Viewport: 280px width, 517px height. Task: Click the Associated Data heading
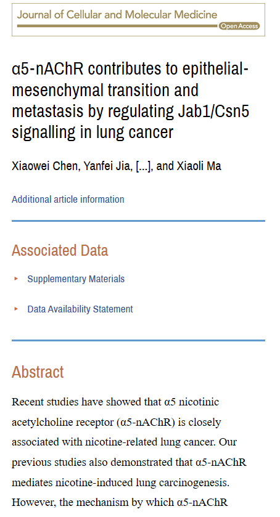[x=60, y=250]
